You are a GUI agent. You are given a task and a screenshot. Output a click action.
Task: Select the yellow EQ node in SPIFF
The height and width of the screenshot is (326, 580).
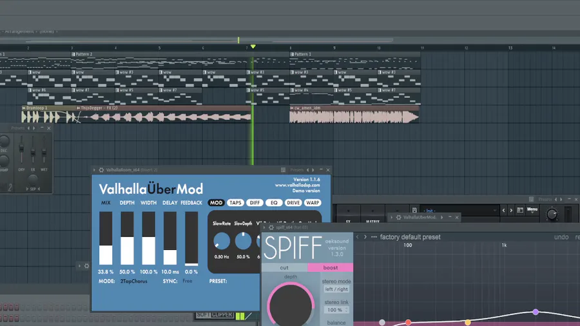click(468, 322)
